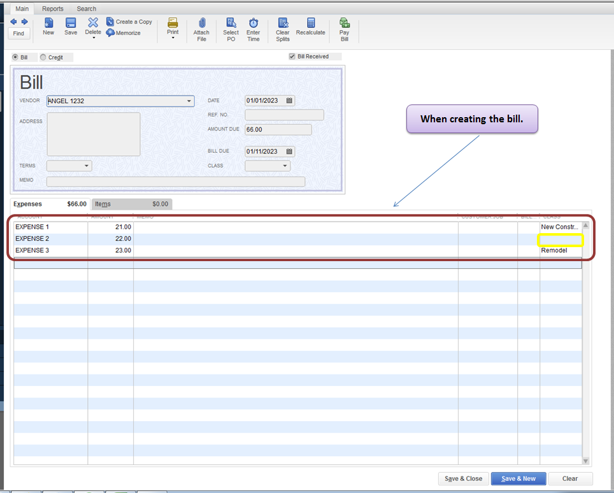Select the Bill radio button

15,57
